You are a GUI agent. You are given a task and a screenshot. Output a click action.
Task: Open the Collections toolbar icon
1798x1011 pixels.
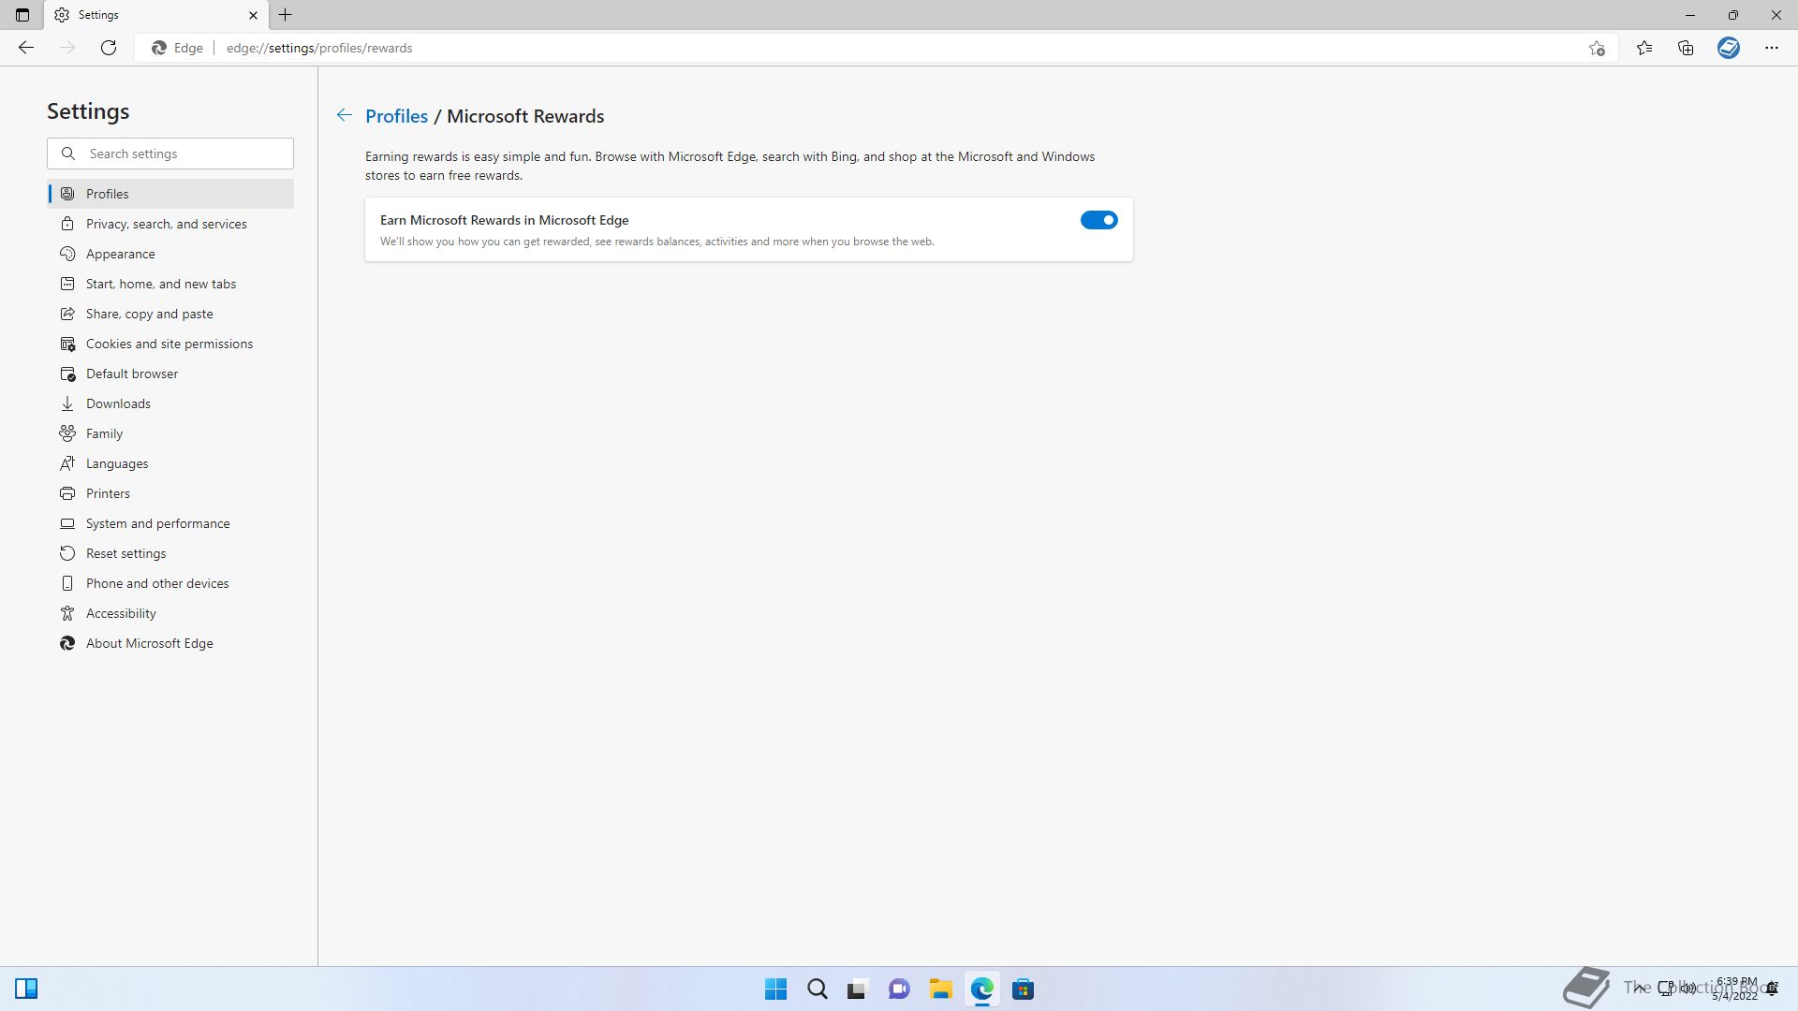click(1686, 48)
